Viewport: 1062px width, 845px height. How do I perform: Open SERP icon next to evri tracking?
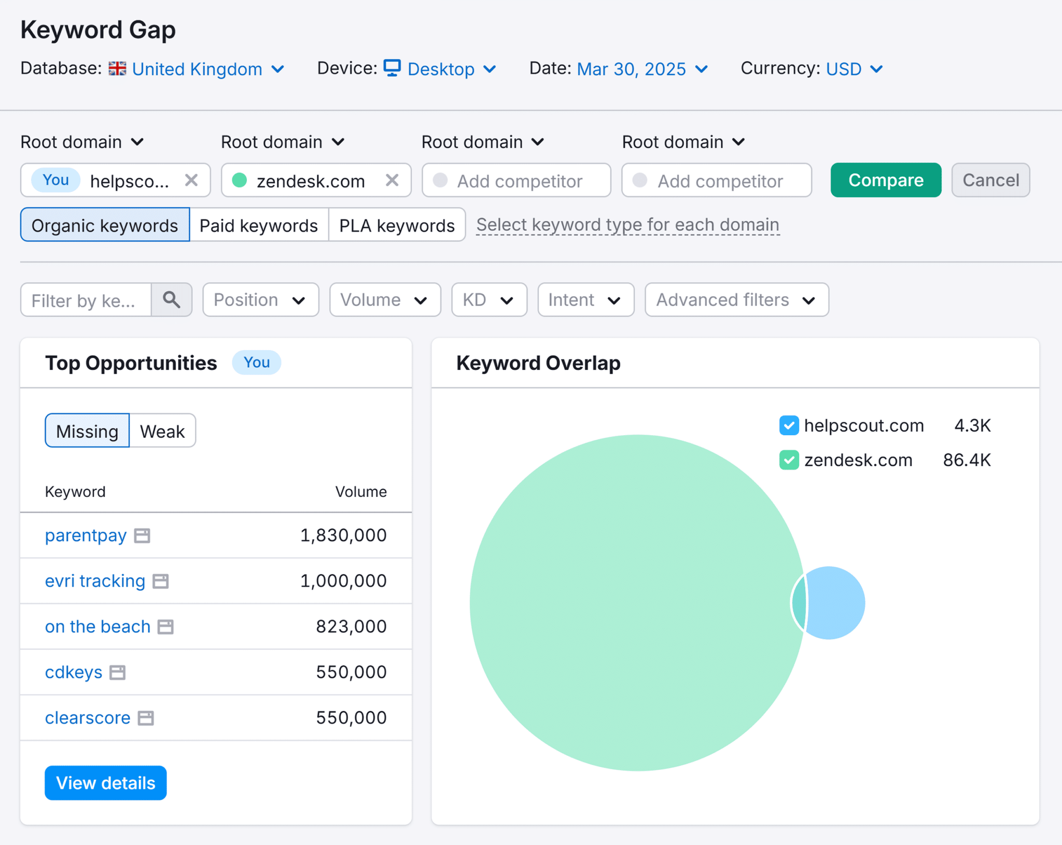pyautogui.click(x=161, y=581)
